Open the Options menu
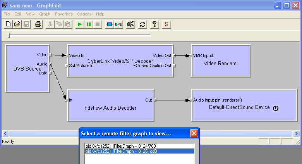This screenshot has width=302, height=164. tap(84, 14)
